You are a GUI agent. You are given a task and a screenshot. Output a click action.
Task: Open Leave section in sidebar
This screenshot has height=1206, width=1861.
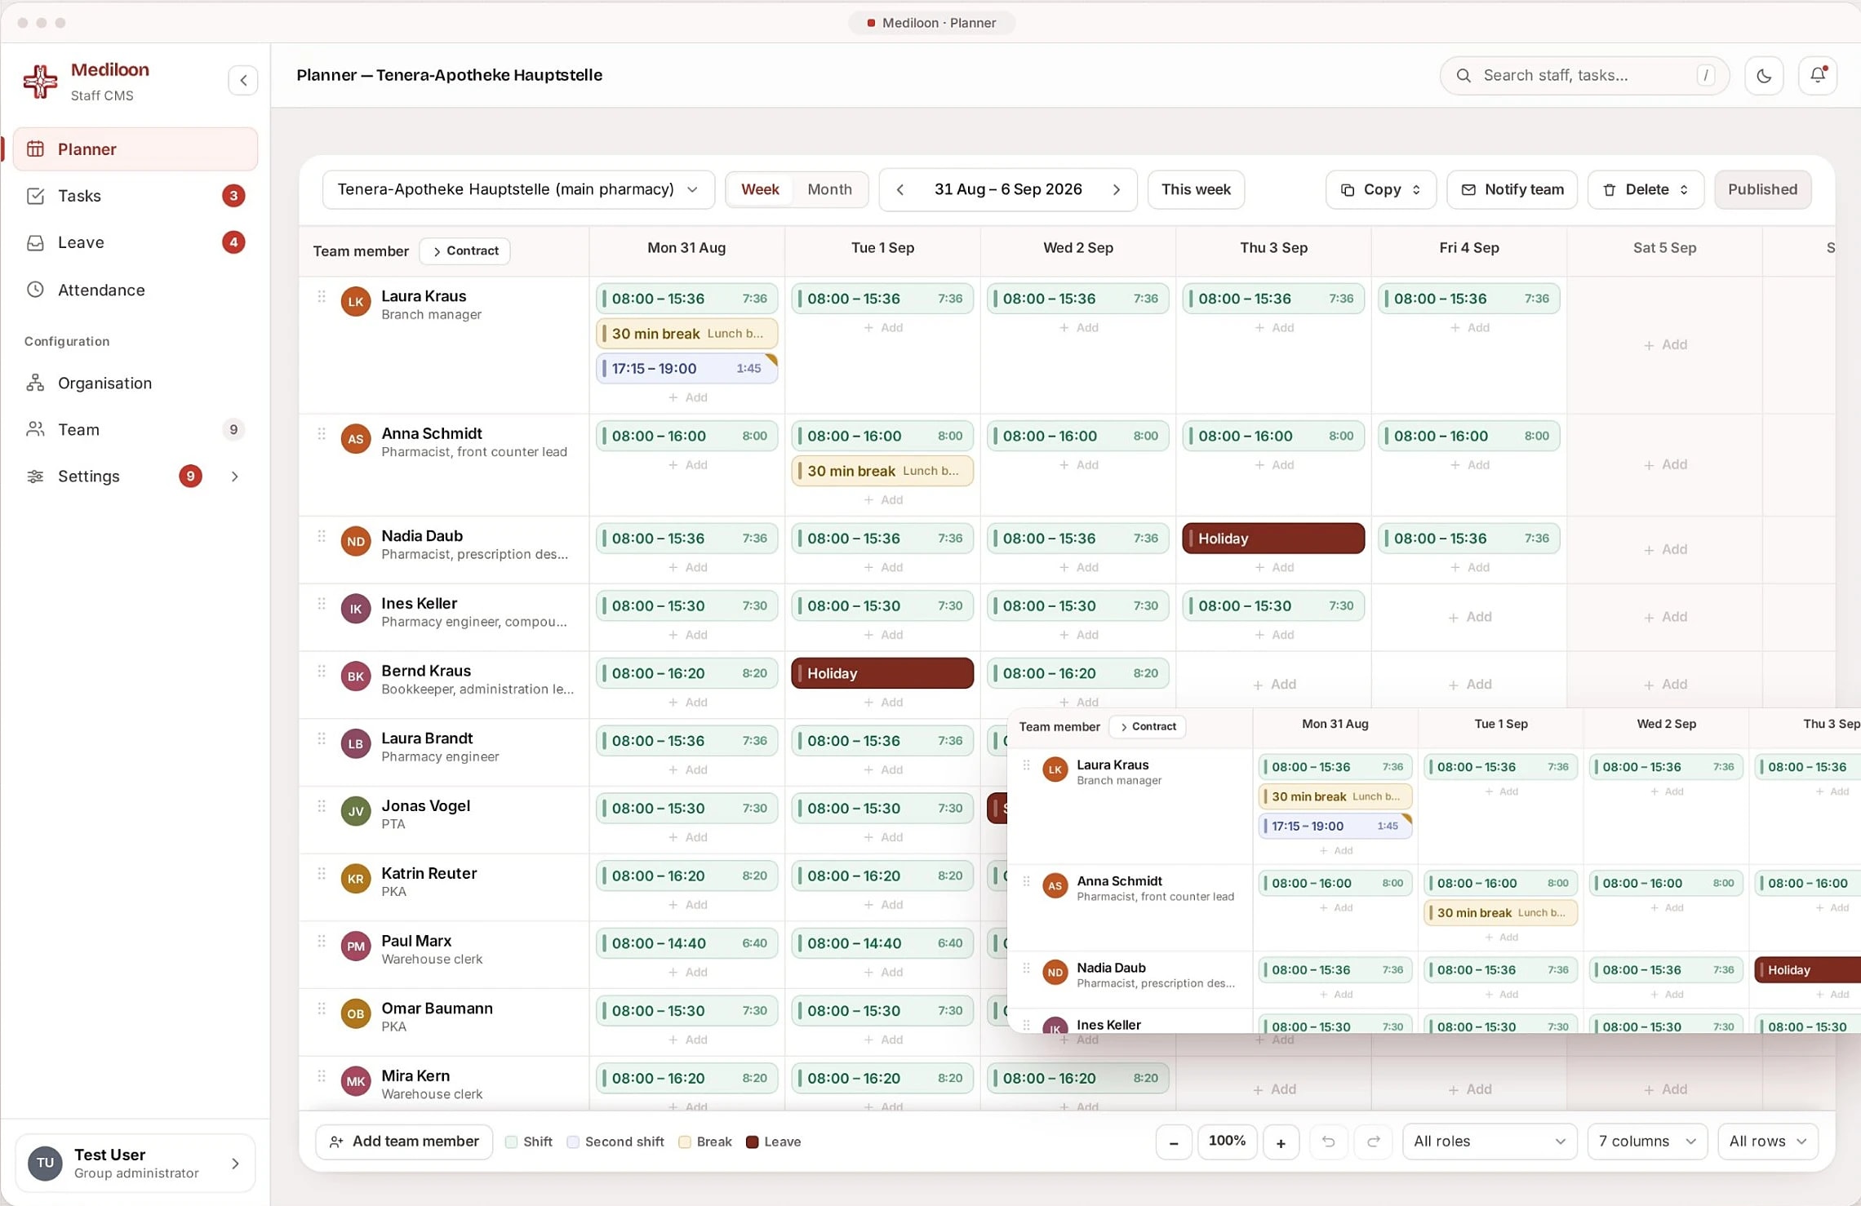pos(135,242)
